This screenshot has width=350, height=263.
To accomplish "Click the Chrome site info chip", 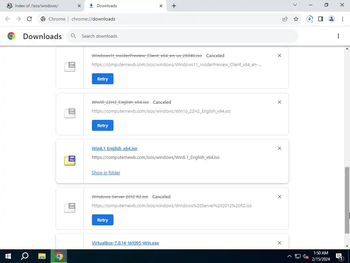I will pyautogui.click(x=53, y=19).
